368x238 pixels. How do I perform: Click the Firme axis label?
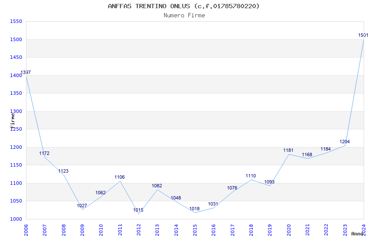13,121
